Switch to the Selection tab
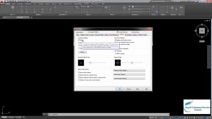Viewport: 212px width, 119px height. (135, 35)
